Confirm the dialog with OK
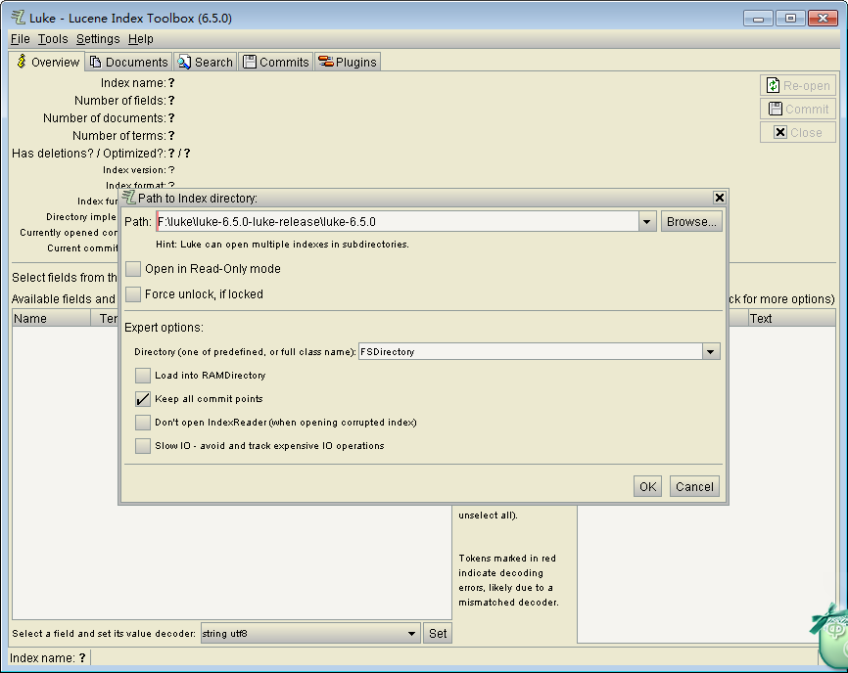This screenshot has height=673, width=848. (x=647, y=487)
